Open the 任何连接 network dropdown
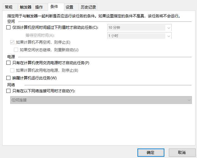Screen dimensions: 197x158 point(101,100)
